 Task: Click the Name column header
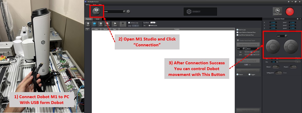pos(105,29)
